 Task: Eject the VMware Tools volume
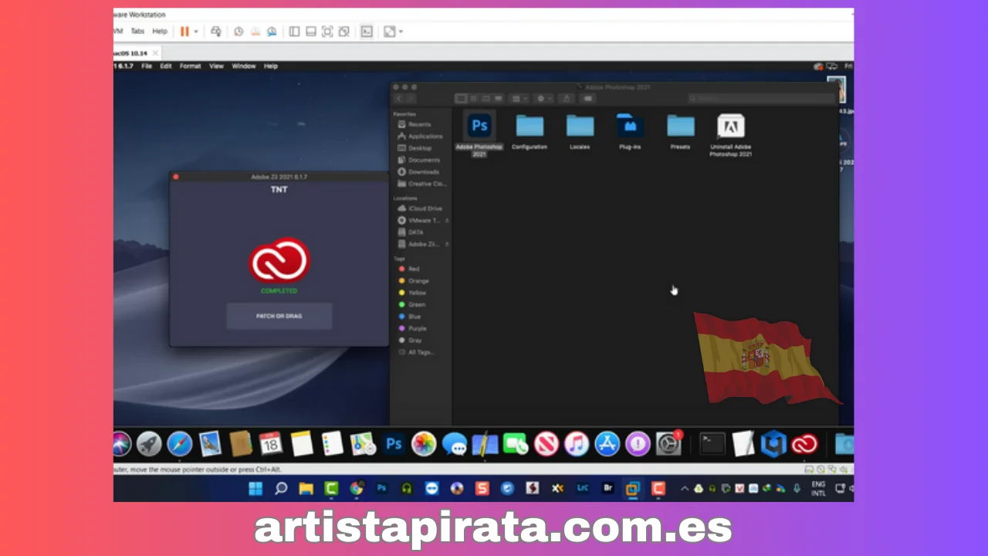point(447,221)
